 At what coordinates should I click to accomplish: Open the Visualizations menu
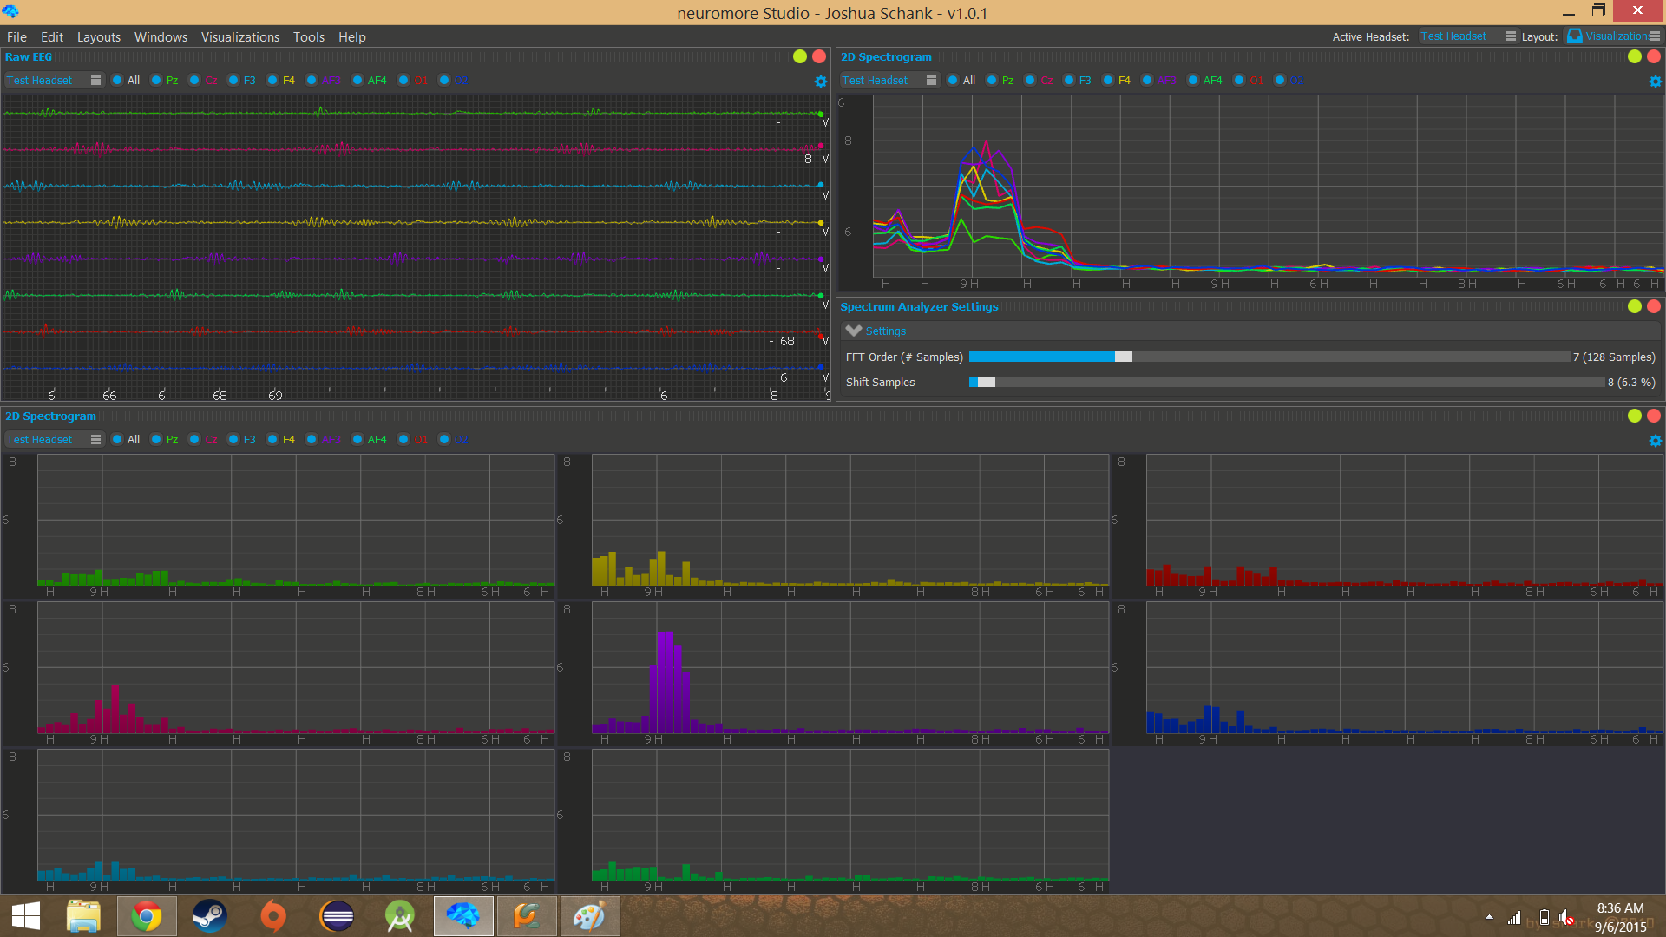(x=239, y=37)
